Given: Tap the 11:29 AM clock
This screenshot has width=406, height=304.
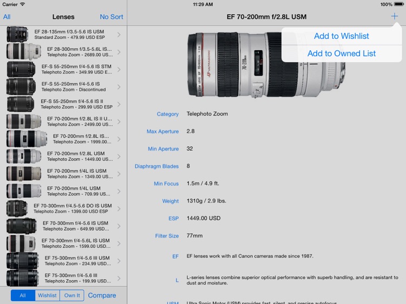Looking at the screenshot, I should tap(203, 4).
